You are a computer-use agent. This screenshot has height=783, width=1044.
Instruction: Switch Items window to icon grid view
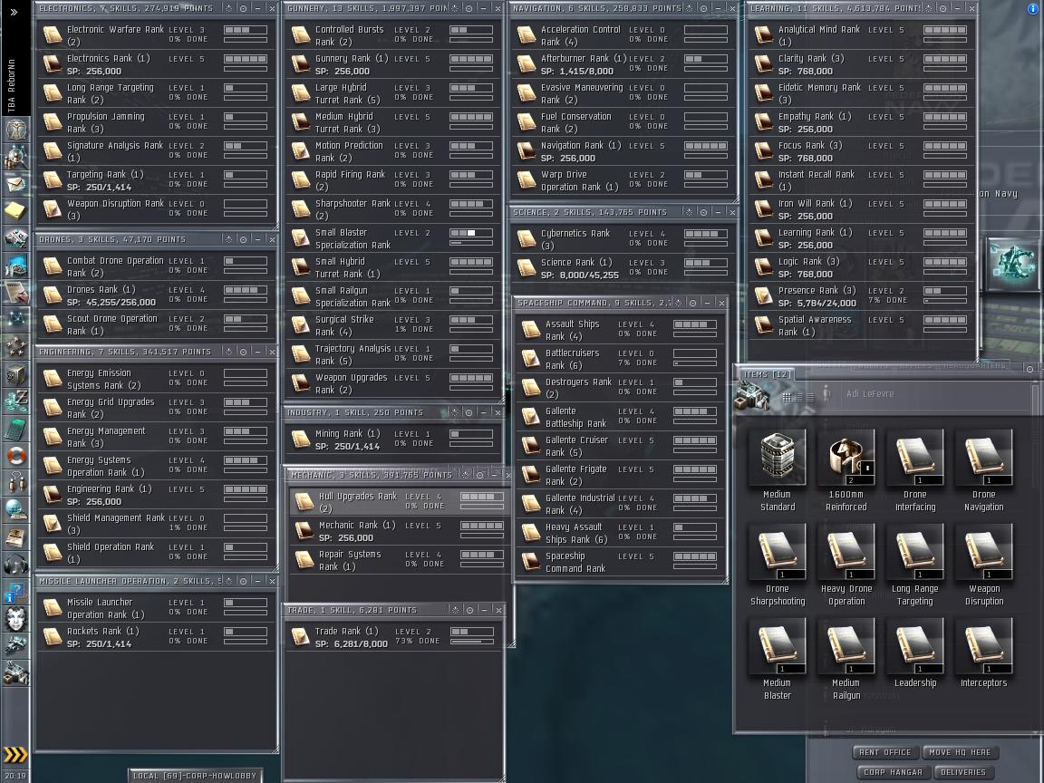(x=787, y=398)
